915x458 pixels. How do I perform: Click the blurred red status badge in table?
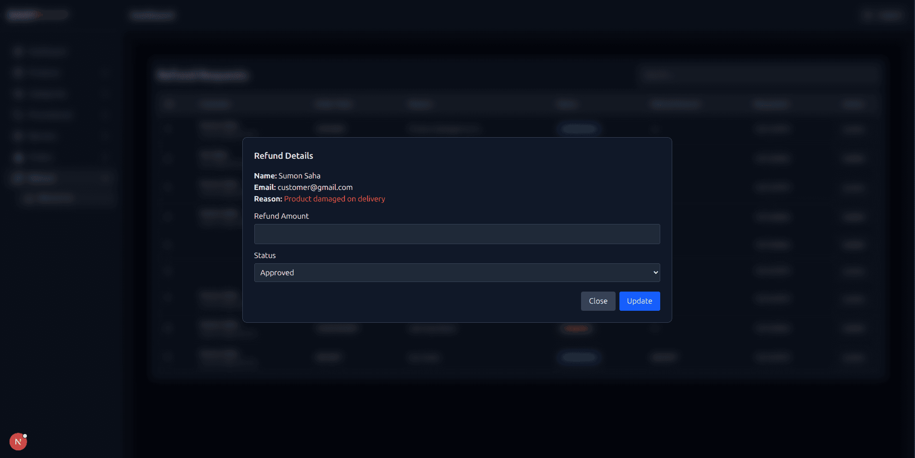click(576, 329)
